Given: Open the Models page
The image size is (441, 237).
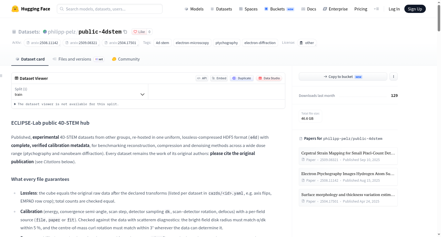Looking at the screenshot, I should pyautogui.click(x=194, y=9).
